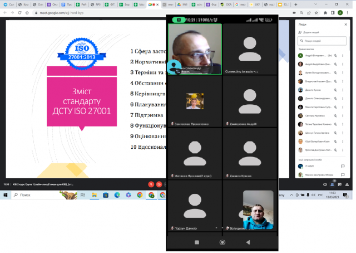
Task: Open options menu for Ярослав Дмитрович participant
Action: [x=343, y=150]
